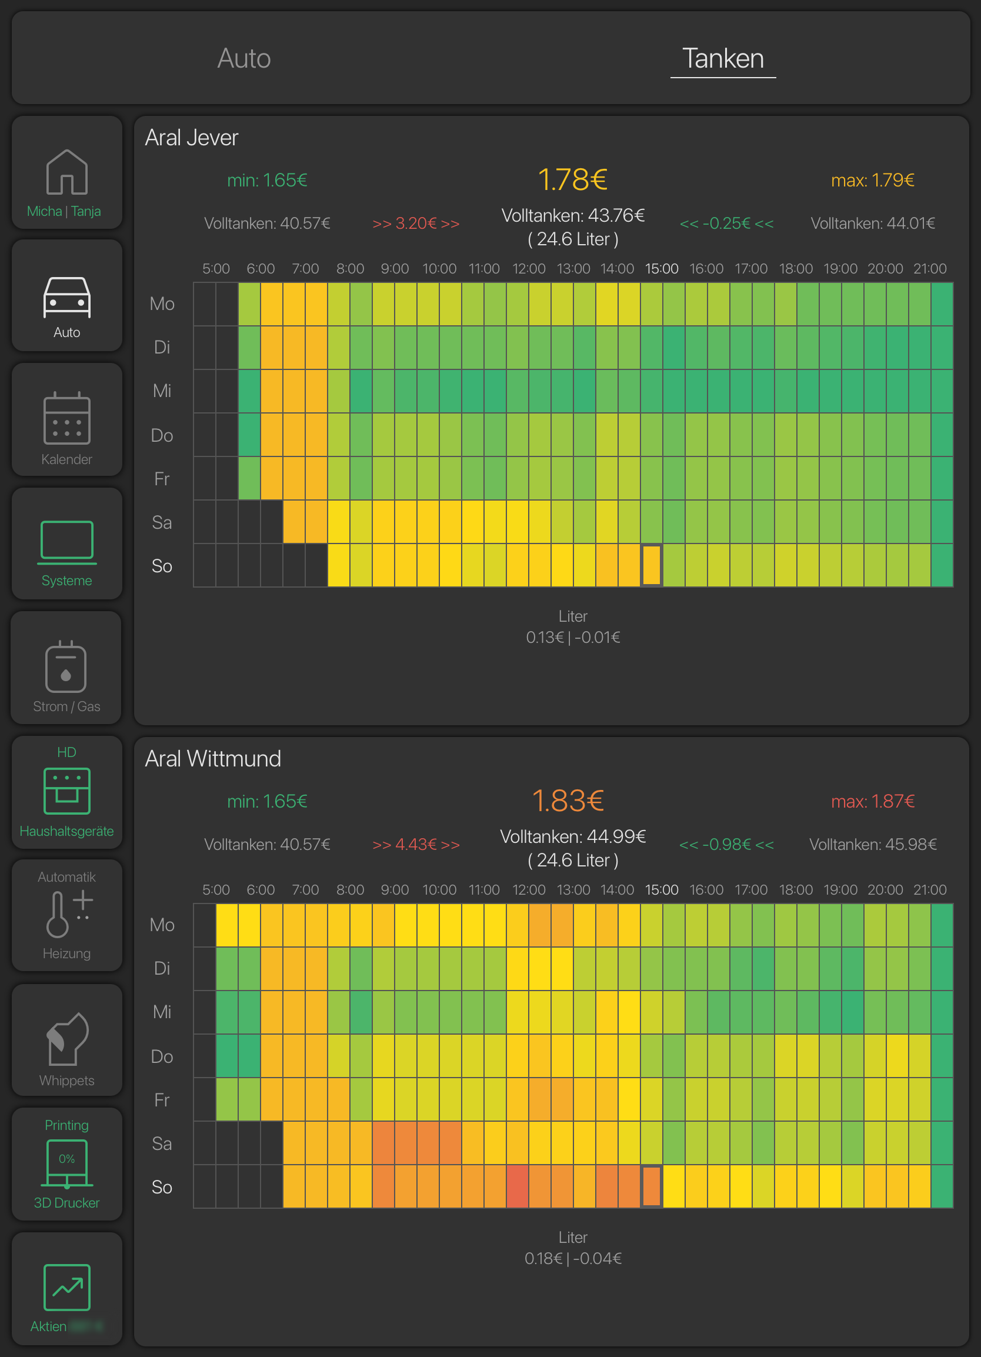Image resolution: width=981 pixels, height=1357 pixels.
Task: Click the 'So' row label in Aral Jever heatmap
Action: tap(162, 566)
